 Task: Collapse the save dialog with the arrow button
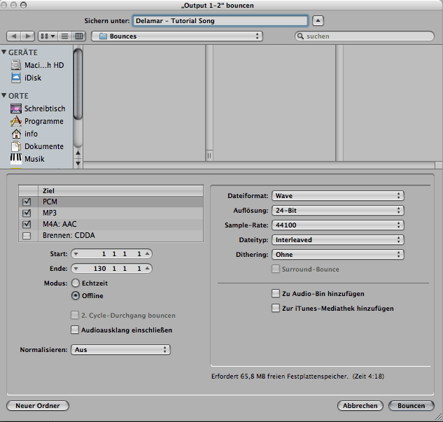(x=318, y=20)
